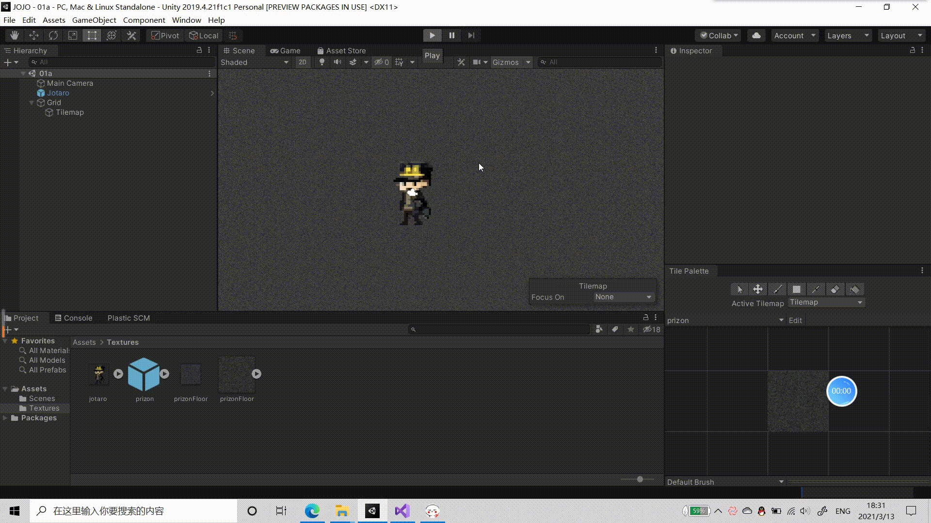Screen dimensions: 931x523
Task: Select the Tile Painter brush icon
Action: [777, 289]
